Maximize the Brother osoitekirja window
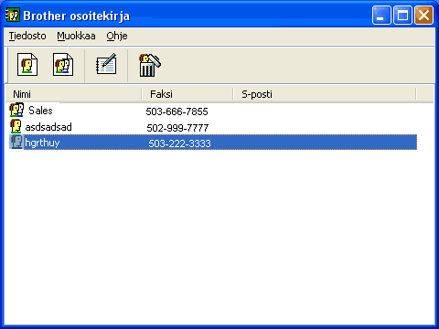 pos(402,15)
